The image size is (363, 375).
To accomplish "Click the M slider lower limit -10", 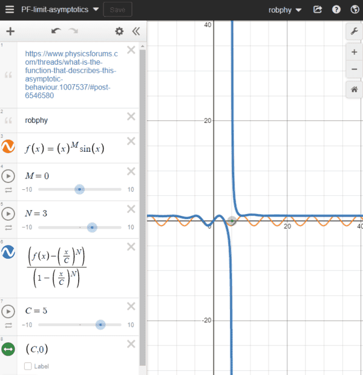I will click(27, 189).
